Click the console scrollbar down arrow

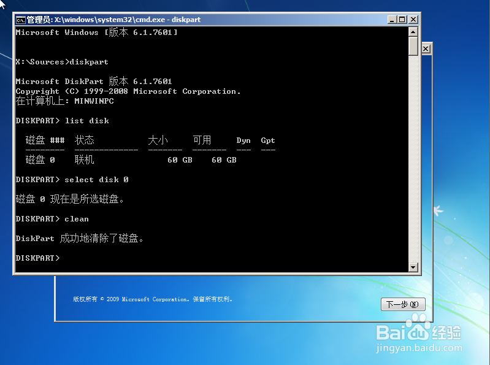point(413,267)
